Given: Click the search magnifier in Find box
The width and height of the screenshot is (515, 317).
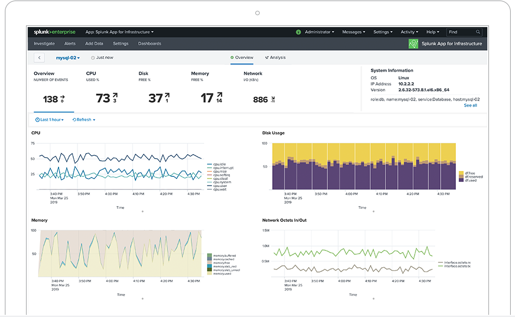Looking at the screenshot, I should click(478, 32).
